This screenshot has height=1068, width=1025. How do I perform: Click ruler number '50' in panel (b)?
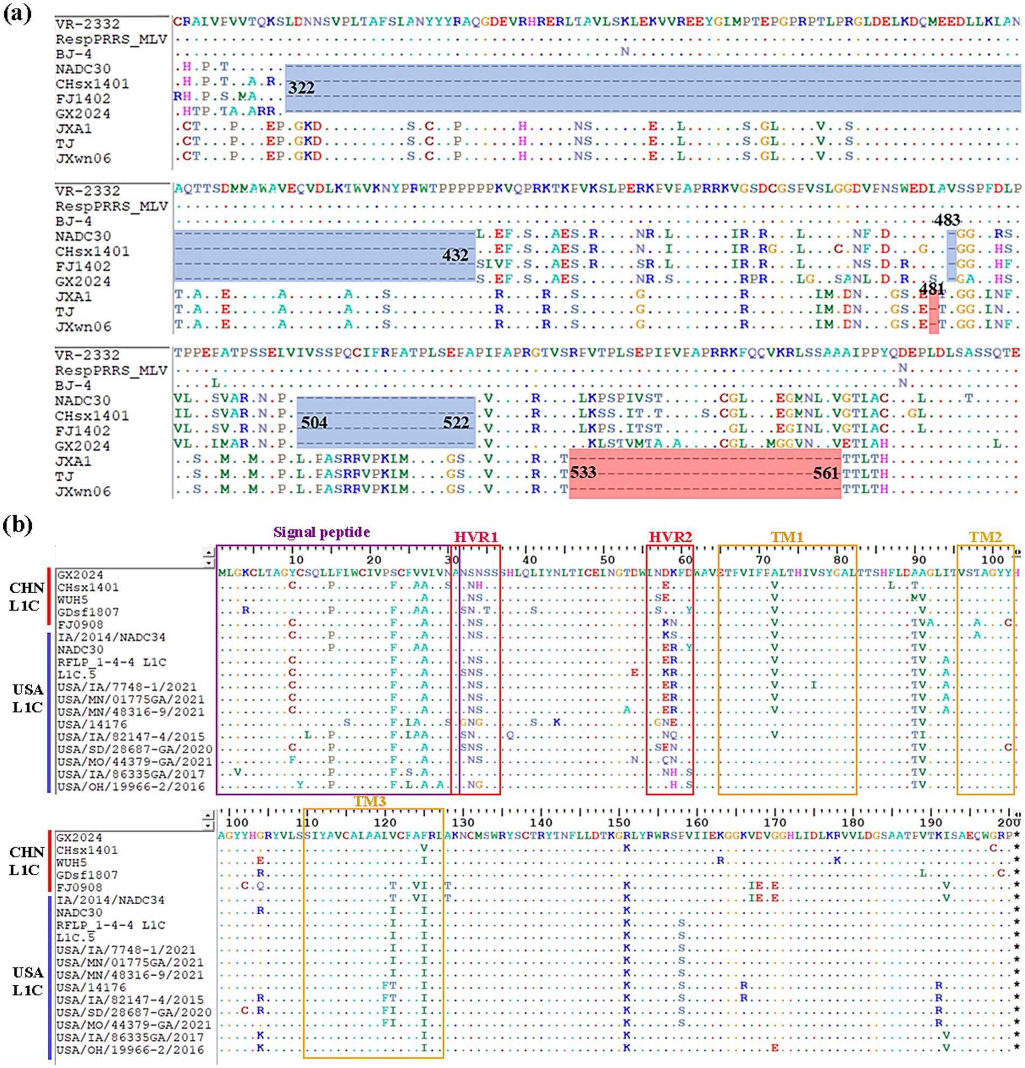click(607, 560)
